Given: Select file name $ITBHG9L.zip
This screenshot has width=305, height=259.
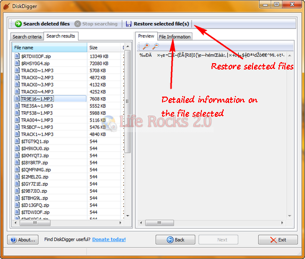Looking at the screenshot, I should point(35,198).
